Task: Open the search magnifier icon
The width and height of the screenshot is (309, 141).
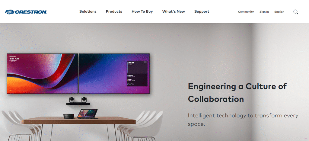Action: click(296, 12)
